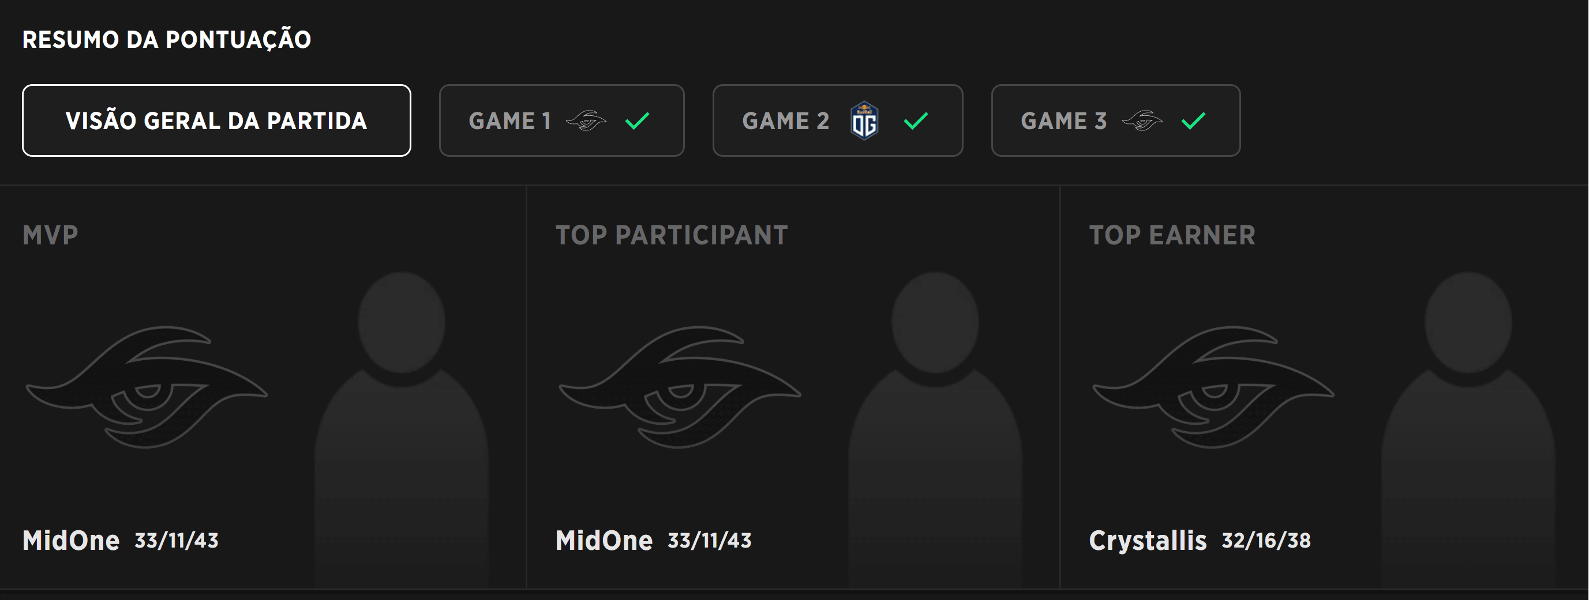Select VISÃO GERAL DA PARTIDA
Viewport: 1589px width, 600px height.
[216, 120]
